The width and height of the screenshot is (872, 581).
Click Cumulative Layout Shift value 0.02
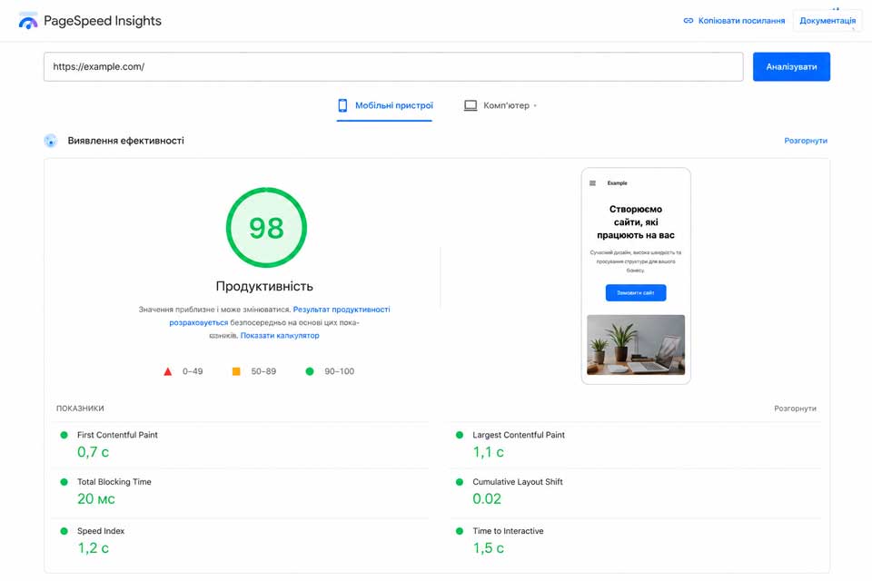487,498
